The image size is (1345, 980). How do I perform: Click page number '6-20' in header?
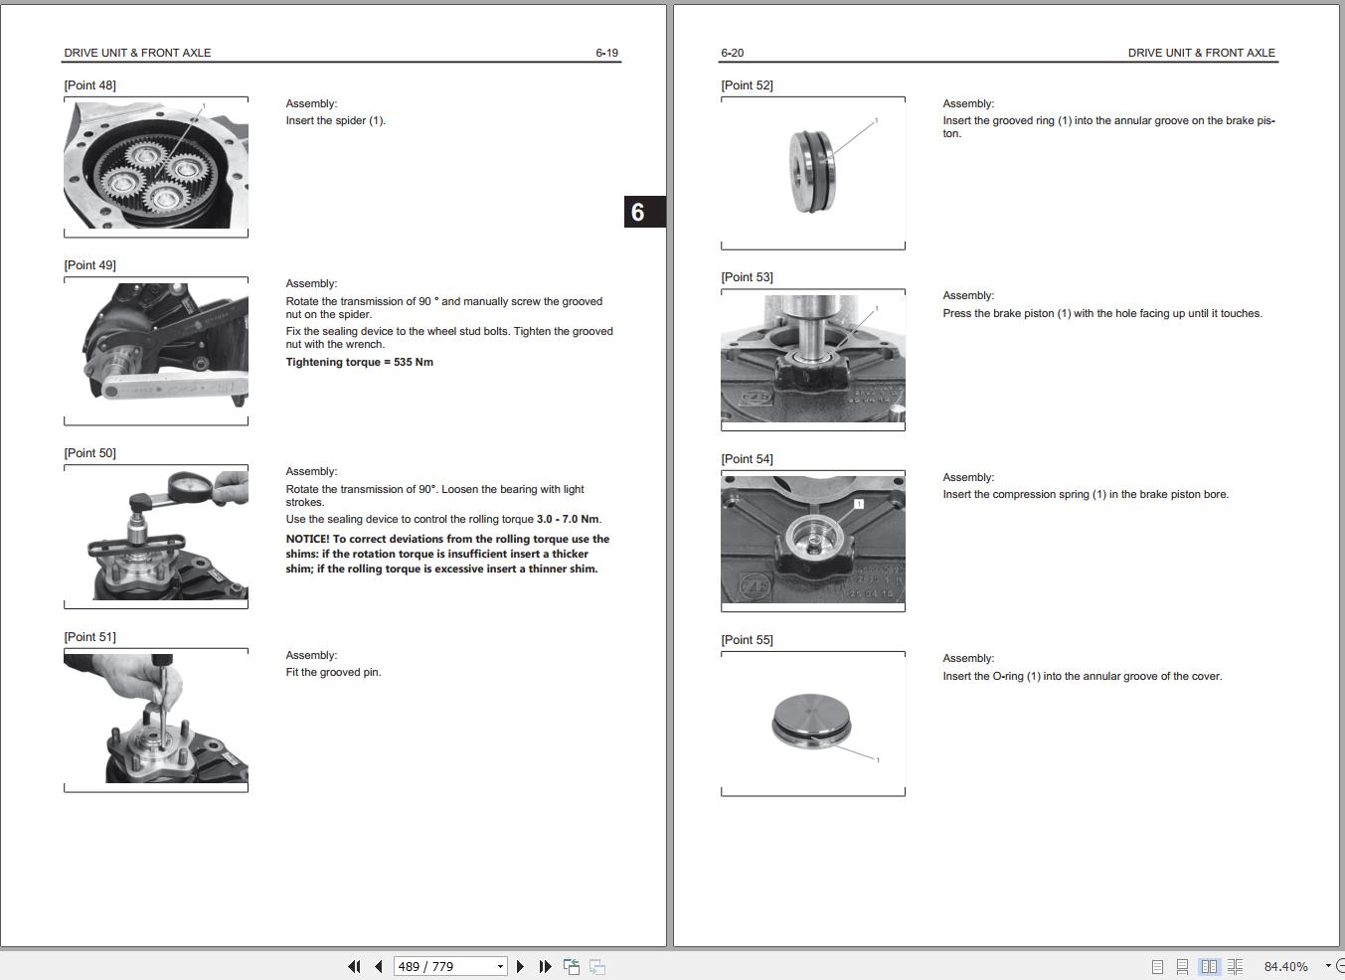click(732, 53)
